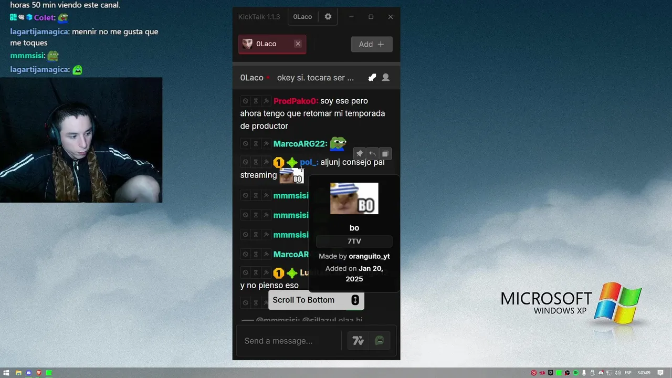This screenshot has height=378, width=672.
Task: Open pol_ username in chat
Action: click(309, 162)
